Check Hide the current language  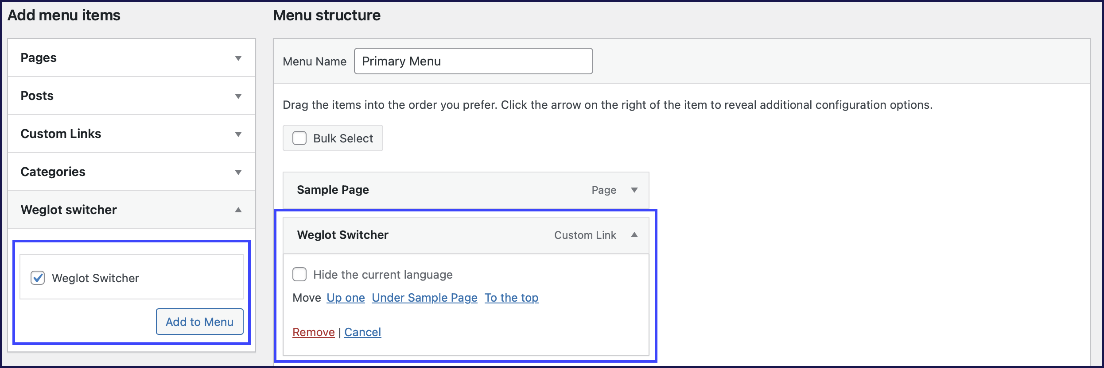click(x=299, y=274)
